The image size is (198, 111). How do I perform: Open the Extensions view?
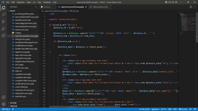click(3, 36)
